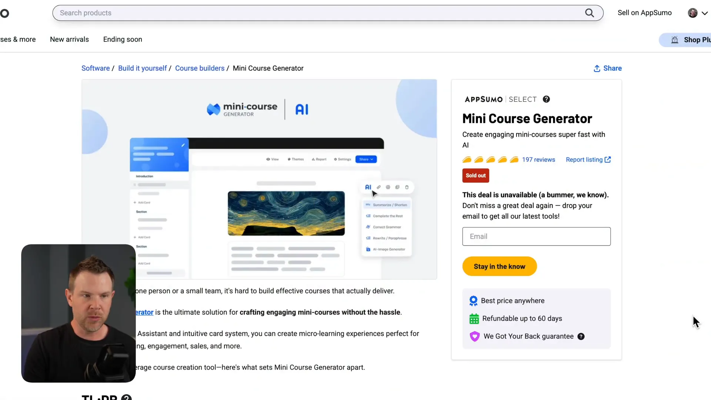
Task: Click the AI logo in product image
Action: (x=302, y=109)
